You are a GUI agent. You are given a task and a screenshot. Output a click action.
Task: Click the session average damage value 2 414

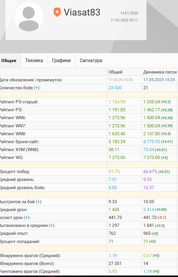(x=149, y=210)
